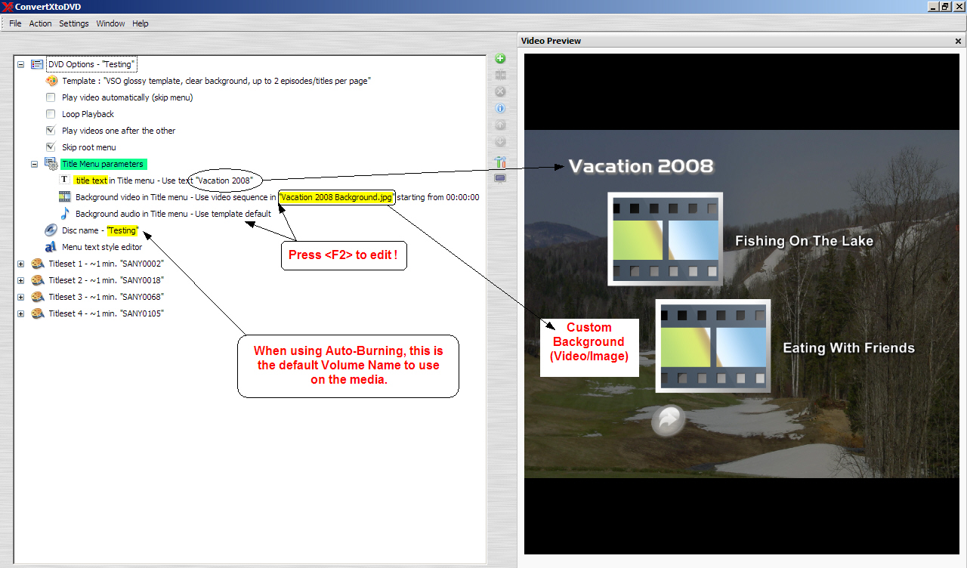Expand Titleset 4 SANY0105
967x568 pixels.
21,313
